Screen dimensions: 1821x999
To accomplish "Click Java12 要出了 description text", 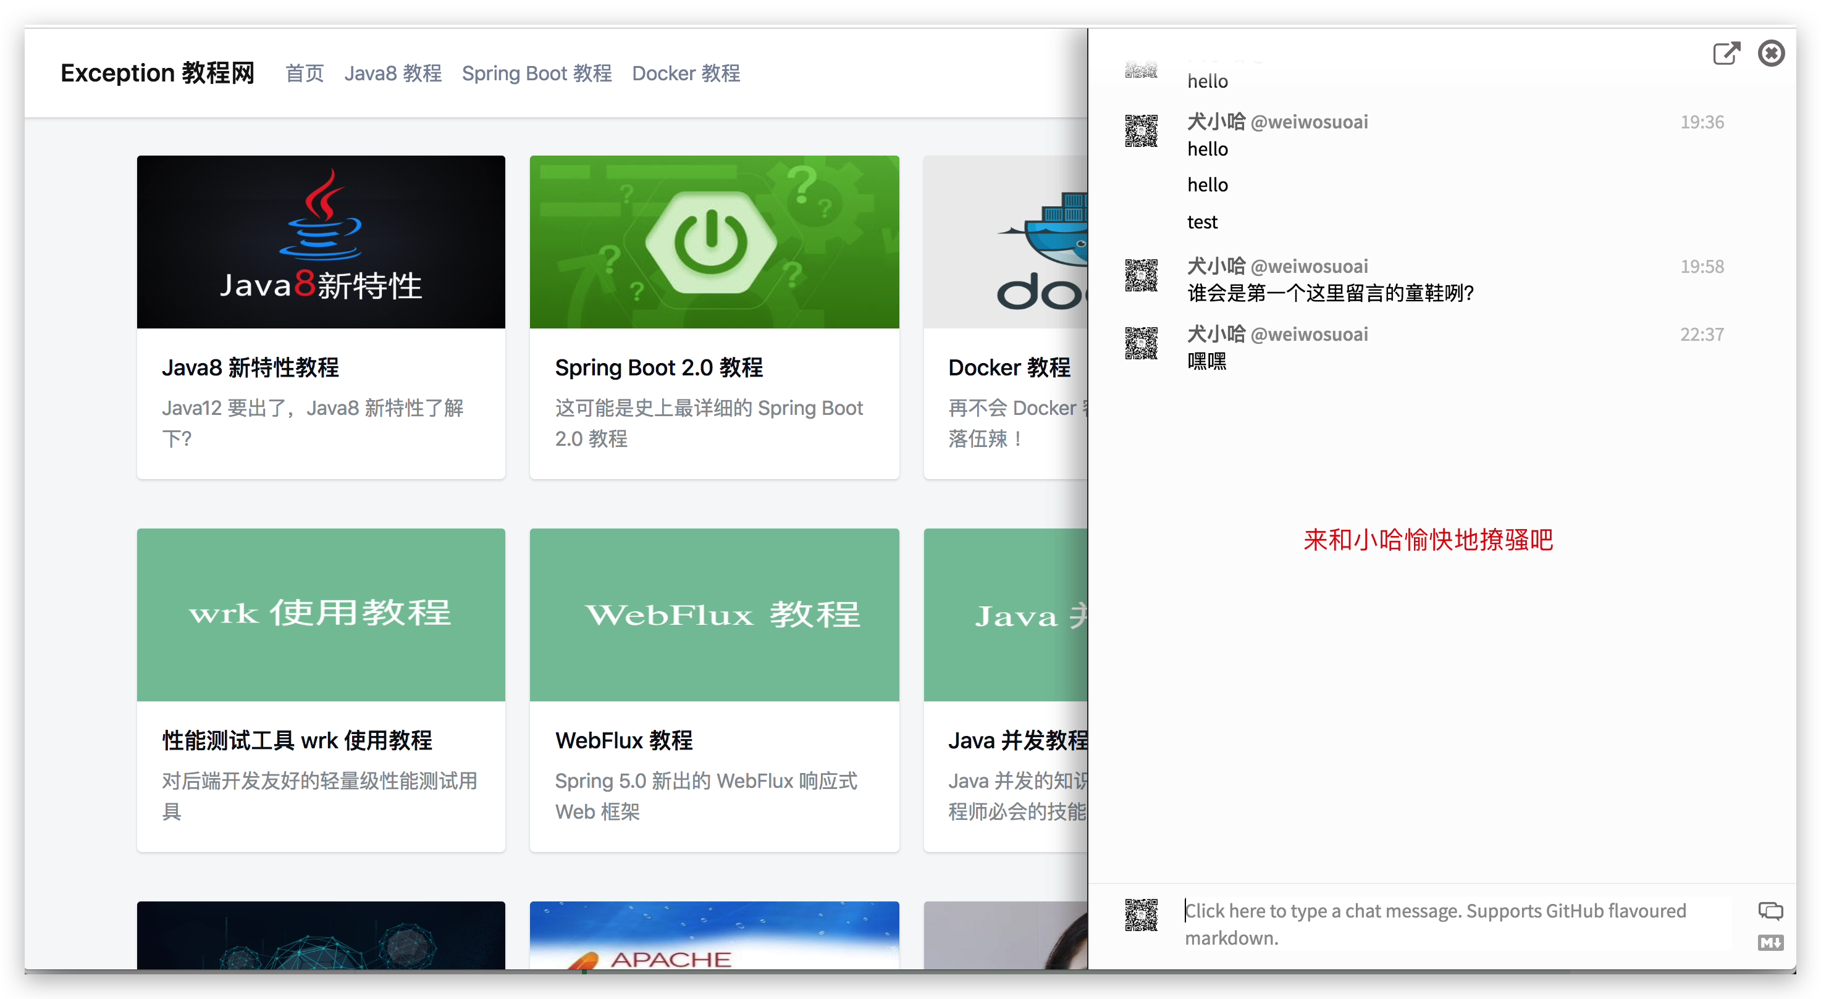I will [x=313, y=423].
